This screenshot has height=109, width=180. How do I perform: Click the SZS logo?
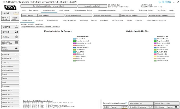point(10,7)
